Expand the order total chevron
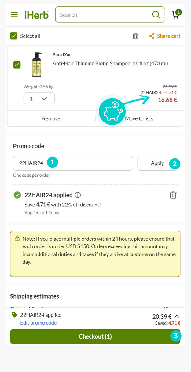The height and width of the screenshot is (372, 191). 177,316
